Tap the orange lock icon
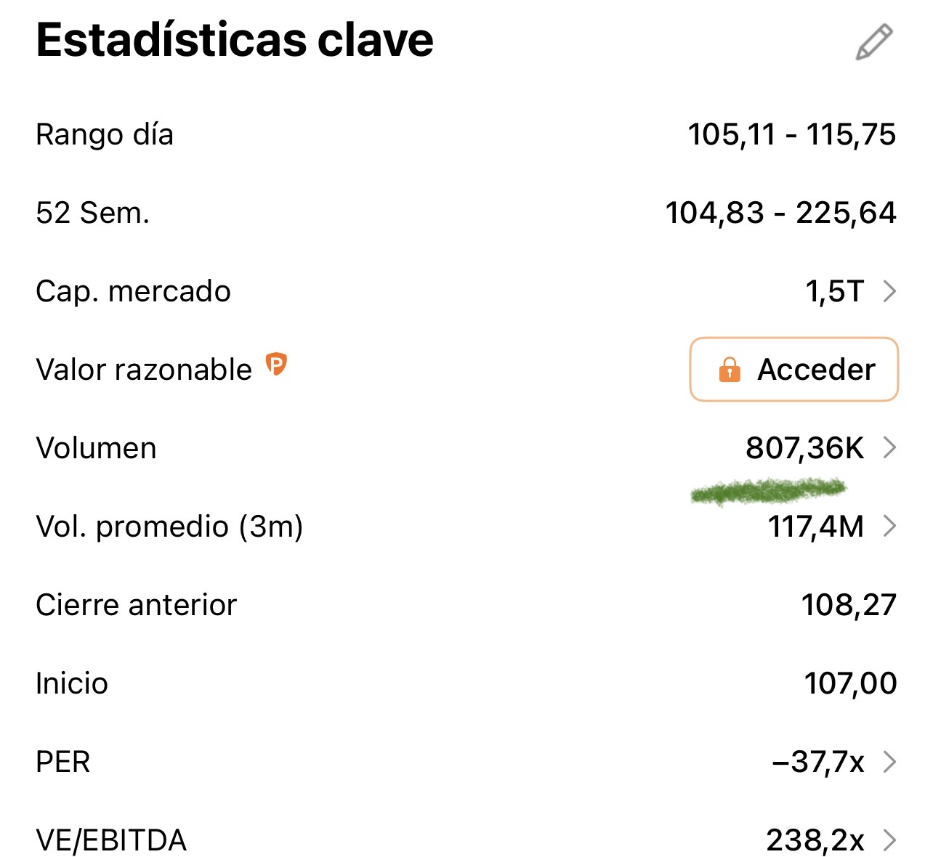 click(x=729, y=370)
